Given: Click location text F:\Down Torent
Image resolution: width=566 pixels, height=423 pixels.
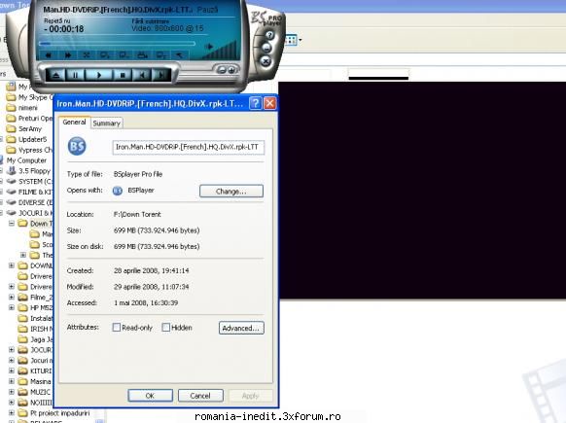Looking at the screenshot, I should pyautogui.click(x=137, y=214).
